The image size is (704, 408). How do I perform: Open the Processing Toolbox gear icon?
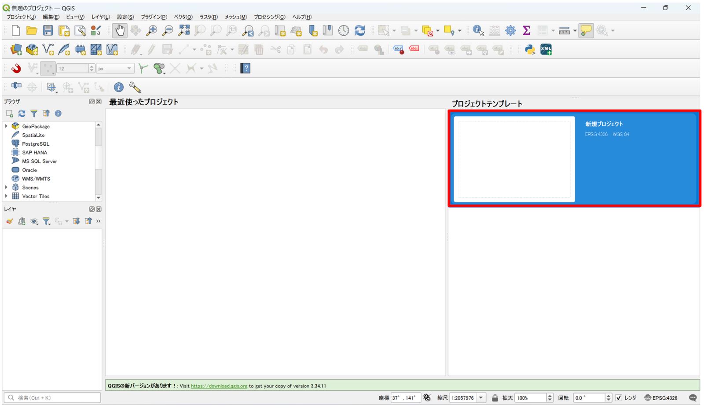point(510,30)
